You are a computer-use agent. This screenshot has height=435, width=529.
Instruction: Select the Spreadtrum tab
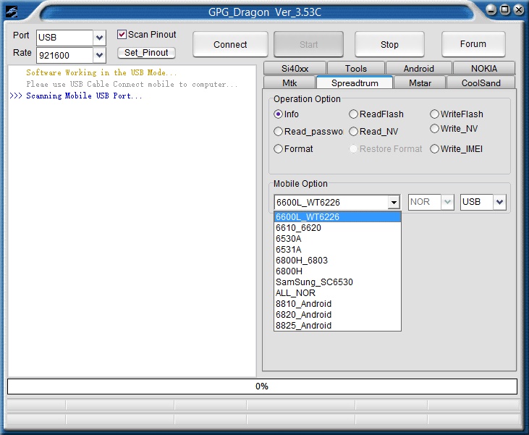[x=355, y=83]
